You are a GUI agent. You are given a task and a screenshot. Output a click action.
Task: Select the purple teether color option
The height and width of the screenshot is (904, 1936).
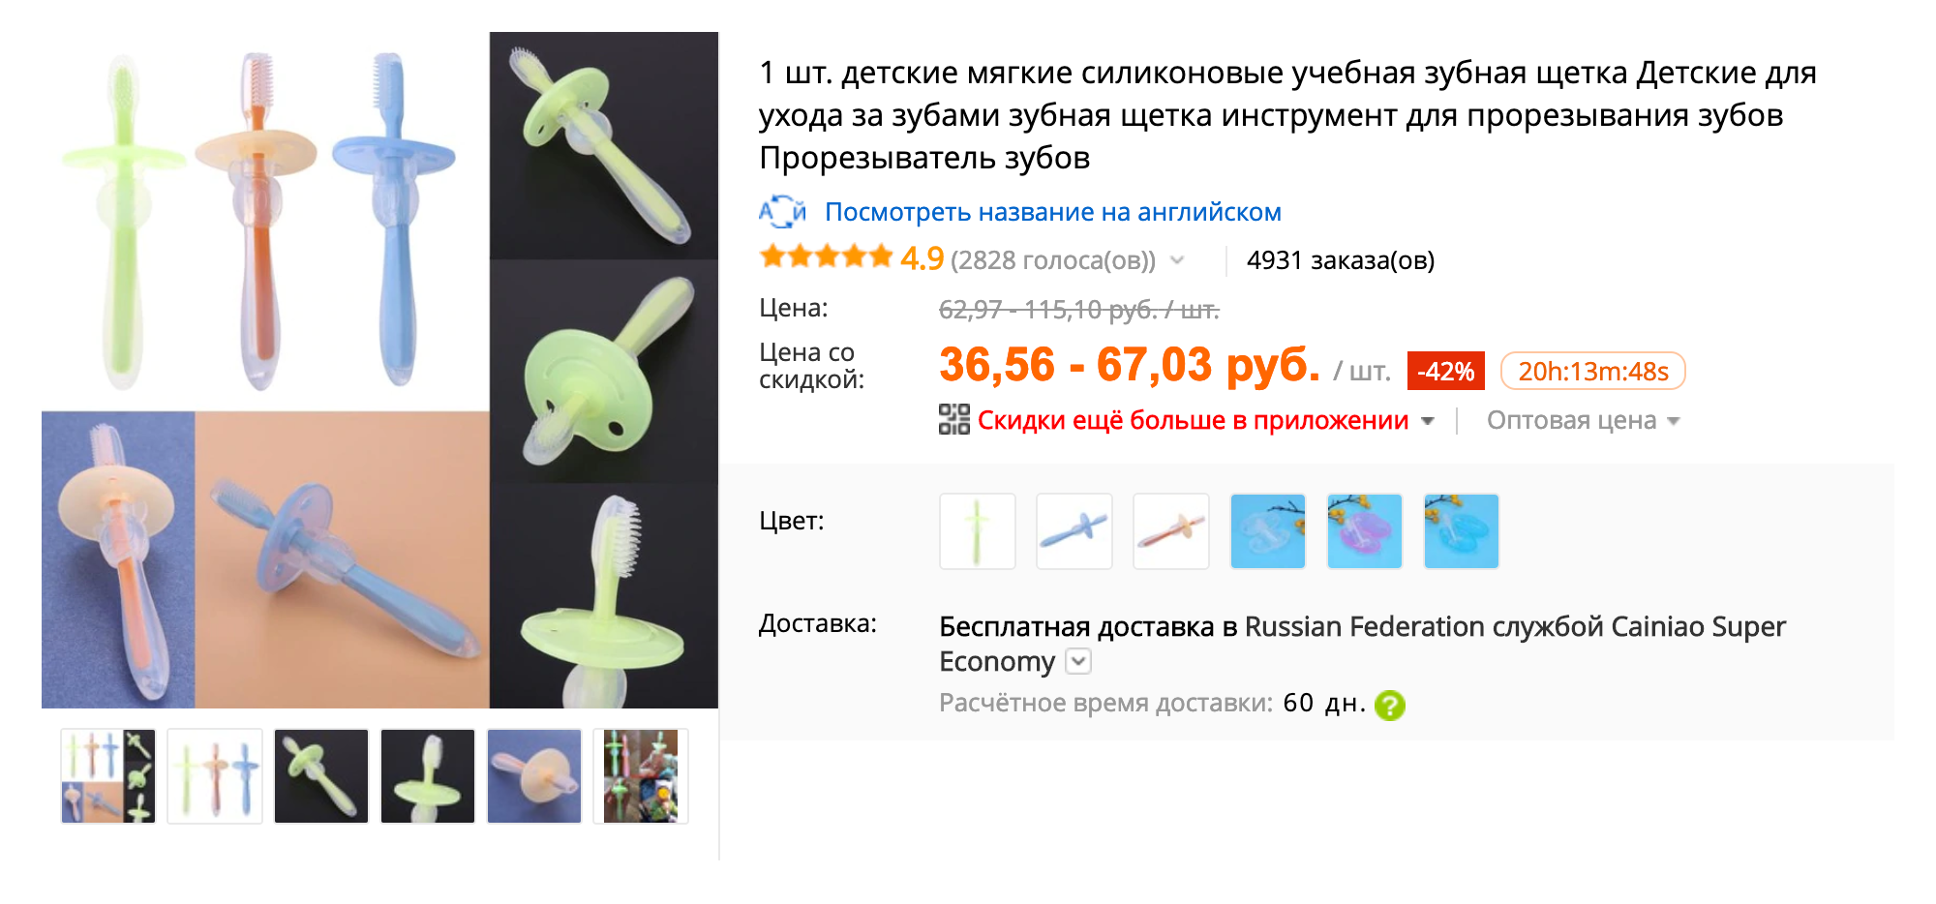[x=1365, y=531]
